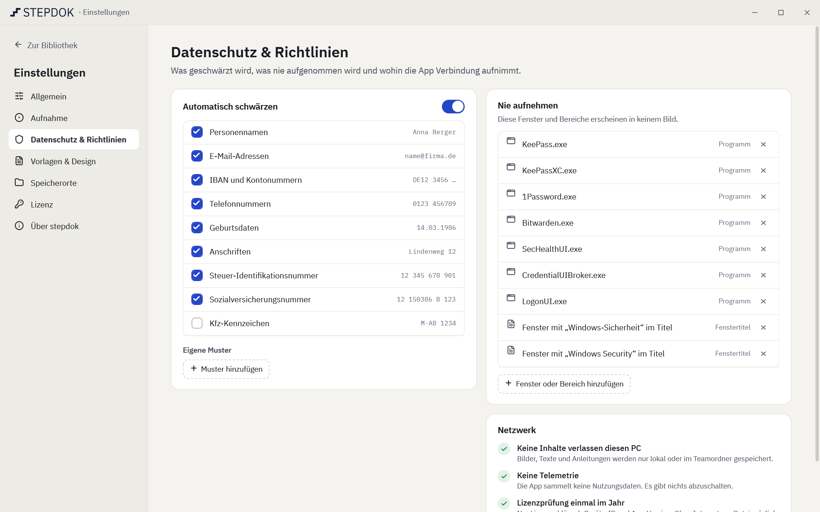Uncheck Personennamen checkbox
820x512 pixels.
(x=197, y=132)
